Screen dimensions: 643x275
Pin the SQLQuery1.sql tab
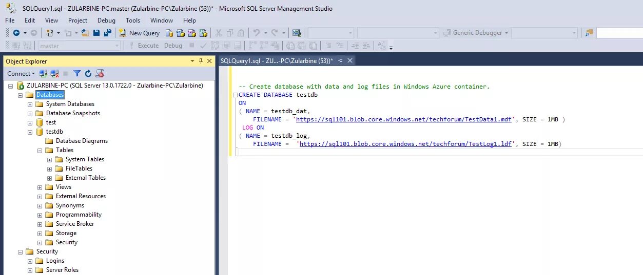pyautogui.click(x=340, y=60)
